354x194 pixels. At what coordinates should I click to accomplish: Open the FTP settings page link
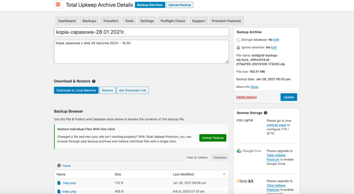276,125
